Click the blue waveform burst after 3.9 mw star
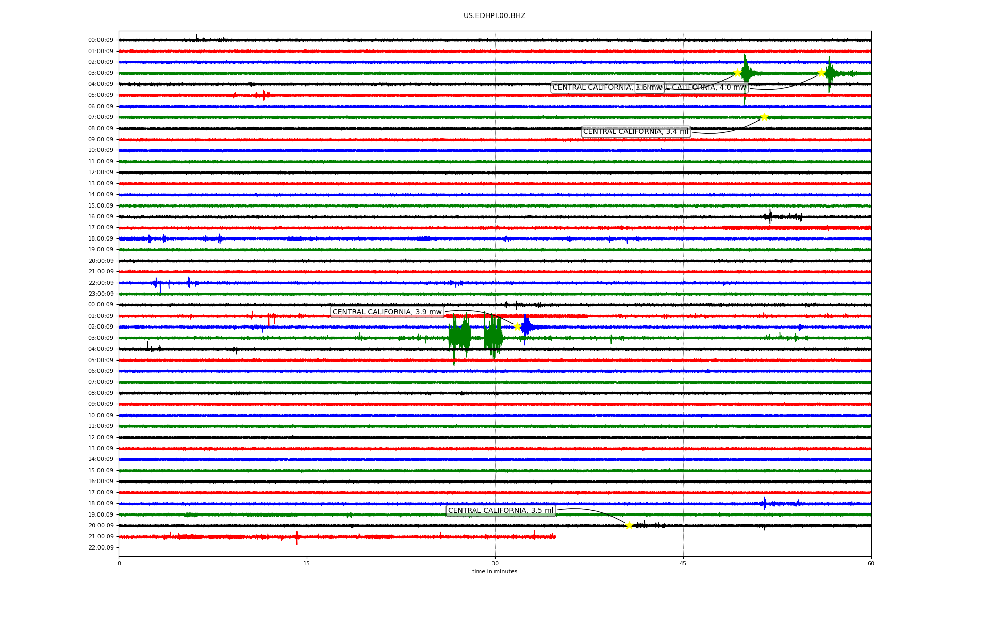 pyautogui.click(x=526, y=327)
